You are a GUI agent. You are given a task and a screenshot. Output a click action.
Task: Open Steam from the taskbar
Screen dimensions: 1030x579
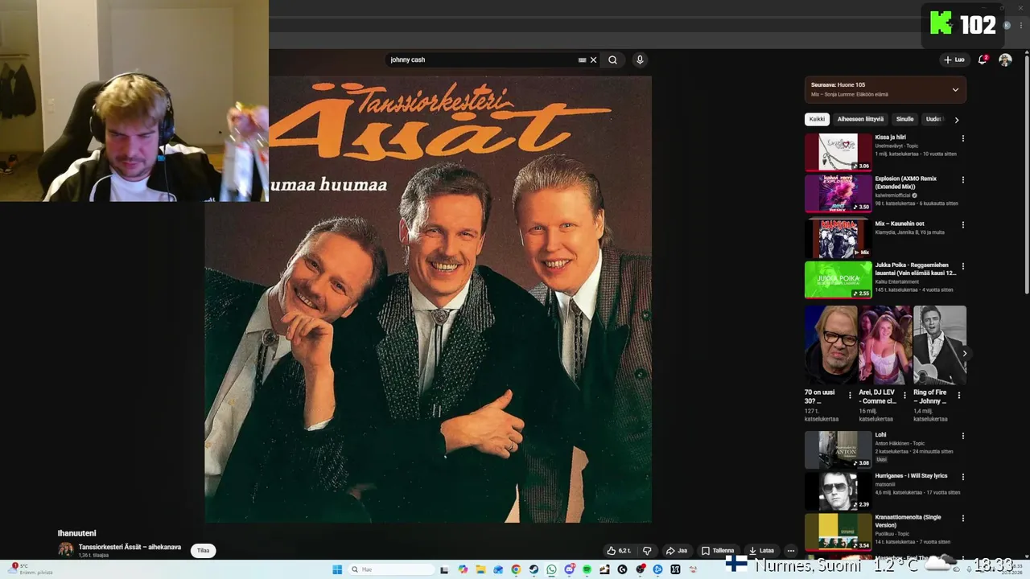pyautogui.click(x=534, y=569)
